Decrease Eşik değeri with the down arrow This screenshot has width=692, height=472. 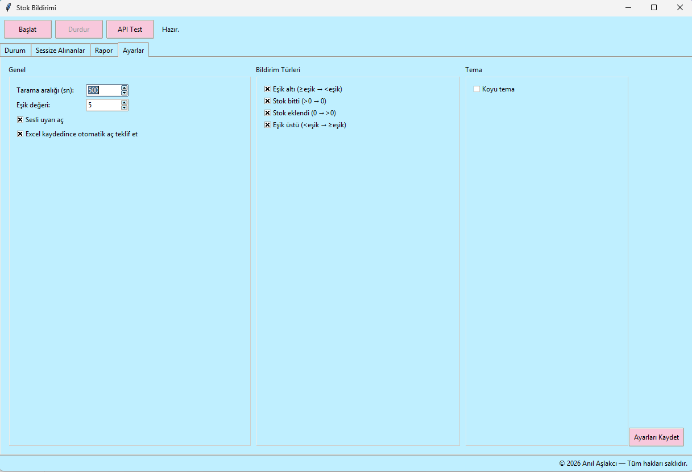click(x=125, y=107)
